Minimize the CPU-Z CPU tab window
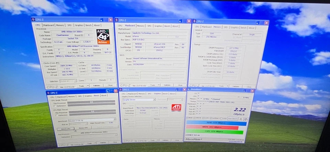This screenshot has width=330, height=152. pyautogui.click(x=101, y=20)
